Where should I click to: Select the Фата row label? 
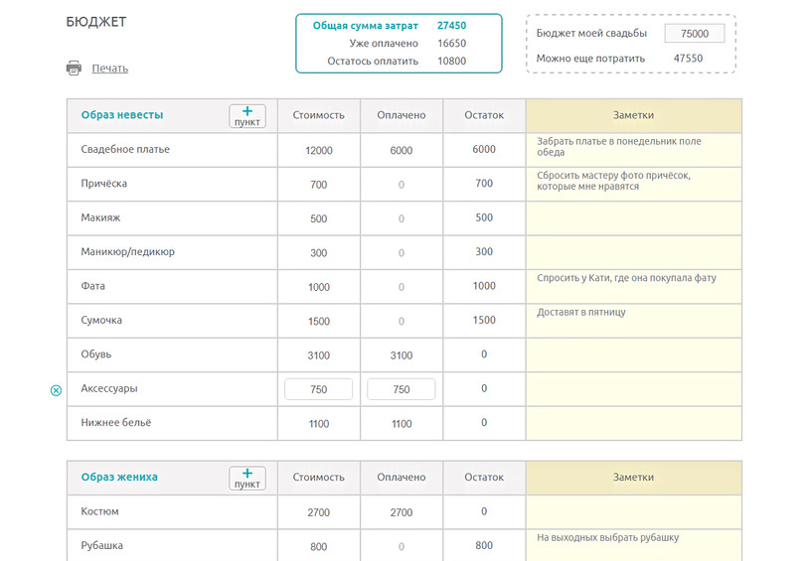coord(92,286)
